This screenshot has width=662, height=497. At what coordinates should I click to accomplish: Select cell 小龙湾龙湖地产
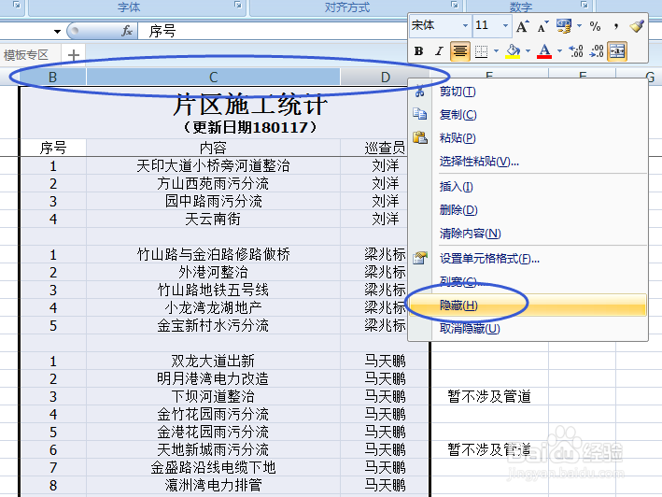pyautogui.click(x=213, y=308)
